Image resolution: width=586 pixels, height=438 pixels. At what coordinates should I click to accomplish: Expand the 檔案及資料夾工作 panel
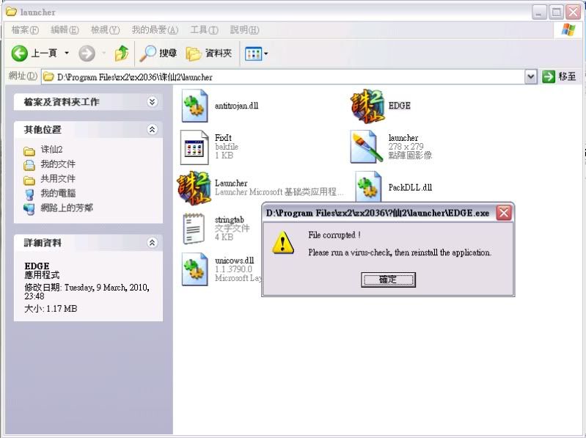coord(152,102)
